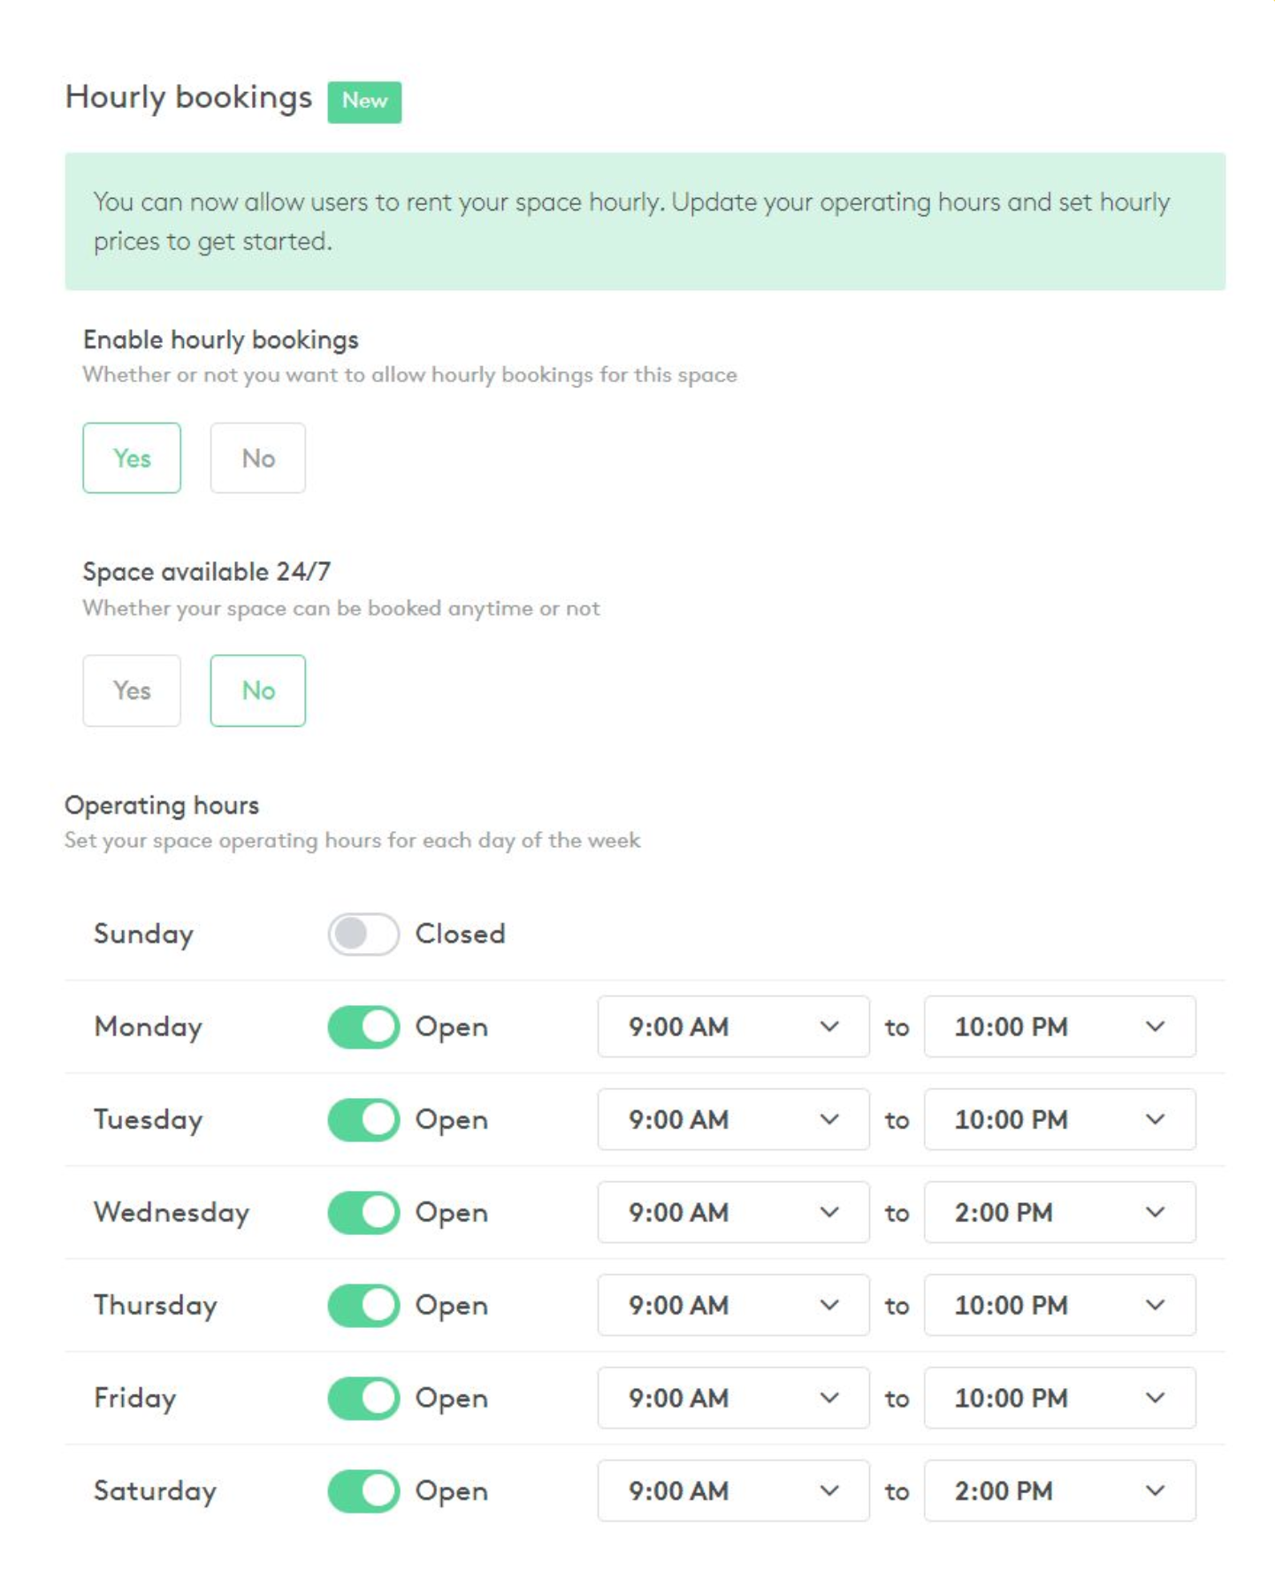Image resolution: width=1275 pixels, height=1586 pixels.
Task: Select Yes for Enable hourly bookings
Action: 132,458
